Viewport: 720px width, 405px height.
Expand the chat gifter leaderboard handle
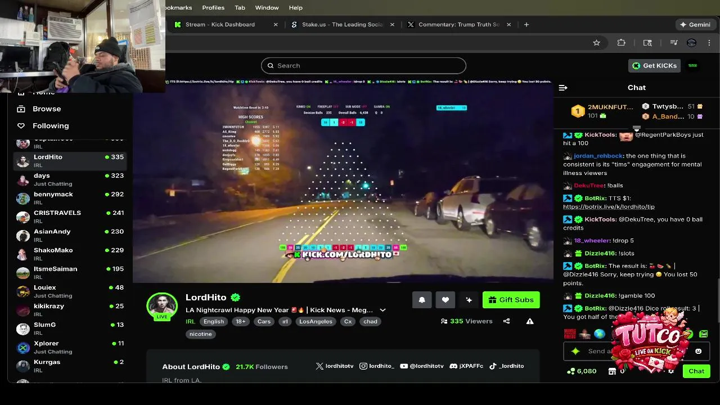point(637,129)
